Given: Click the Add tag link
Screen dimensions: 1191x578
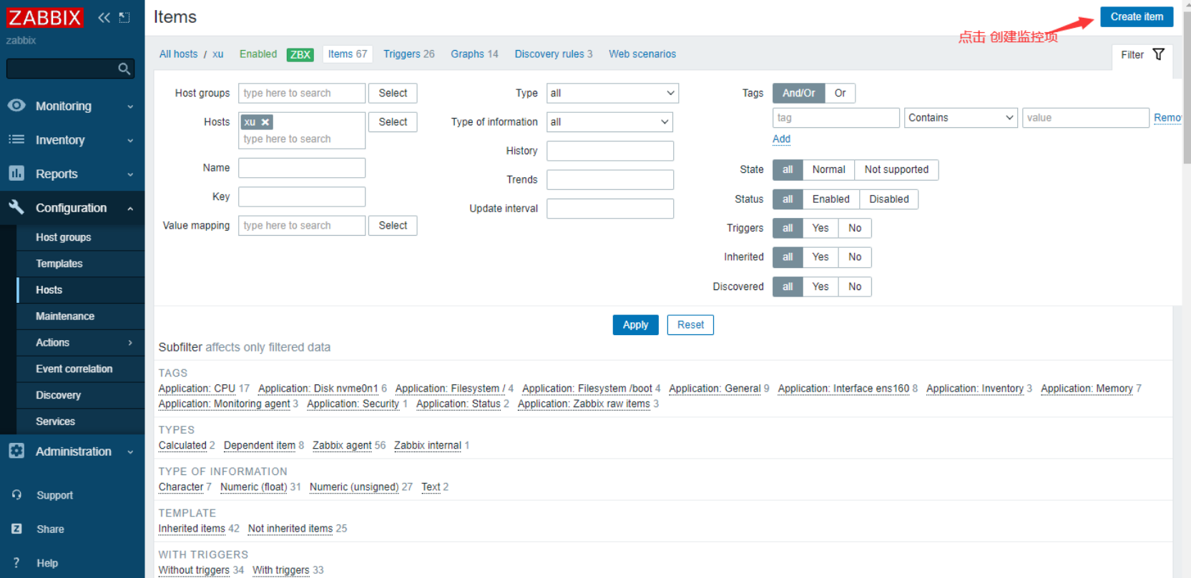Looking at the screenshot, I should click(781, 139).
